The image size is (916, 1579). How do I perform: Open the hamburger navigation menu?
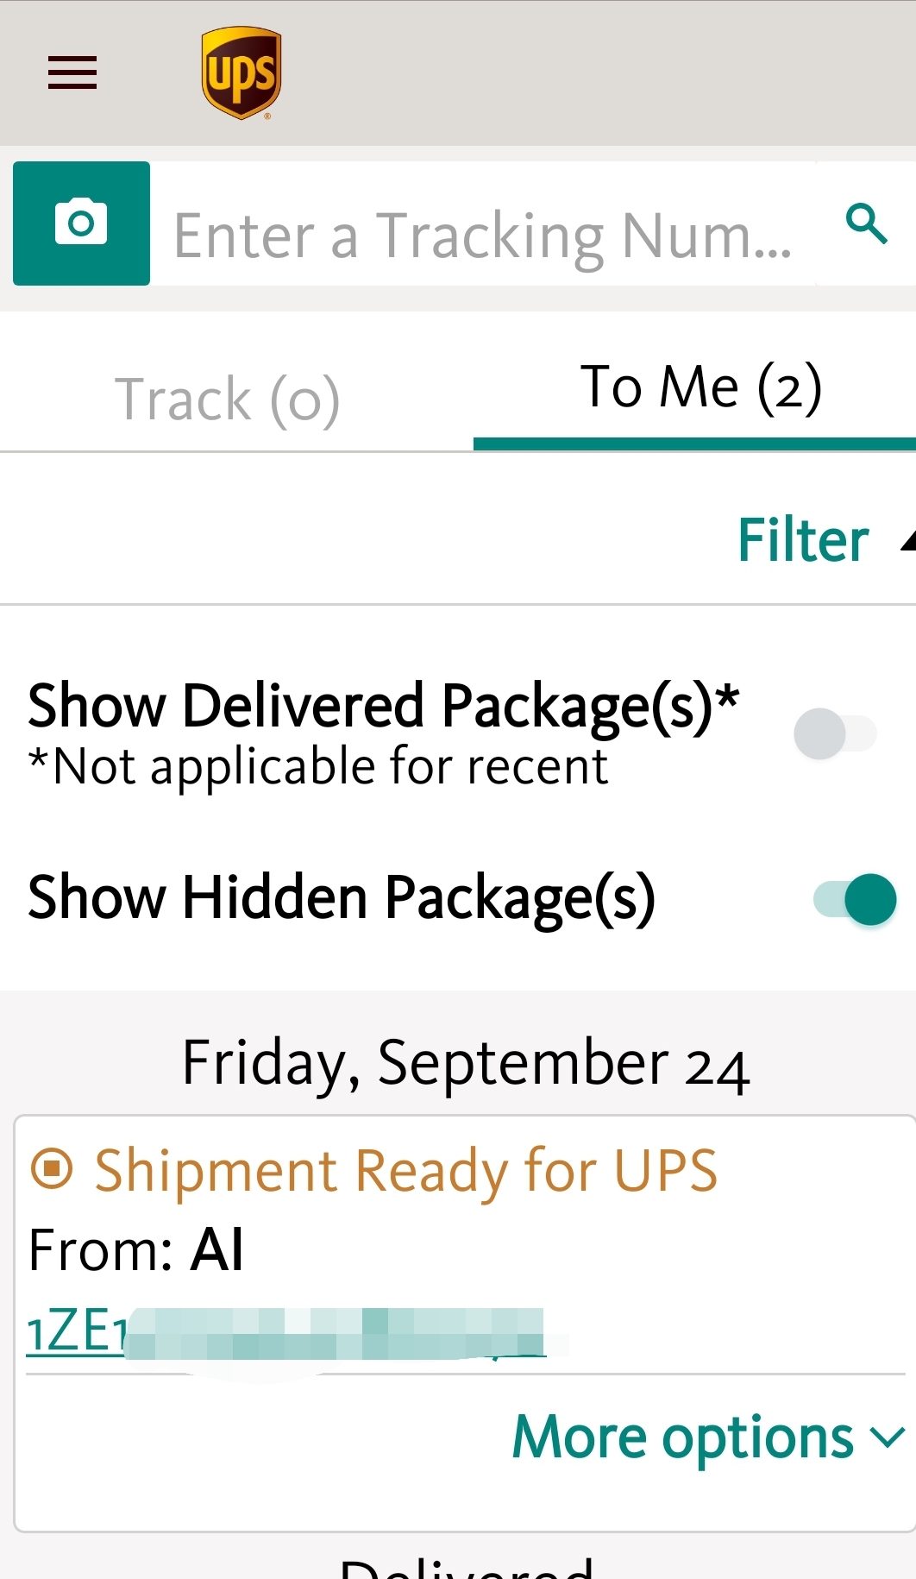(x=72, y=72)
